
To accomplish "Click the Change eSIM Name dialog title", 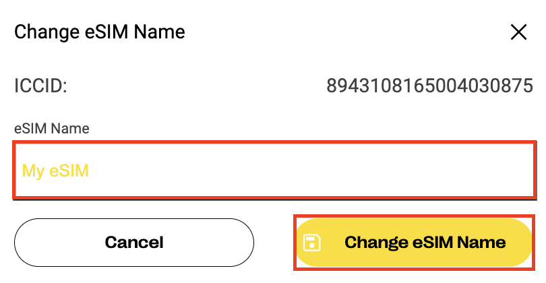I will (100, 32).
